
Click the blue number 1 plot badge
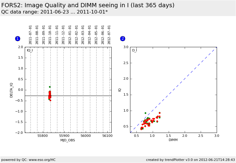tap(18, 38)
